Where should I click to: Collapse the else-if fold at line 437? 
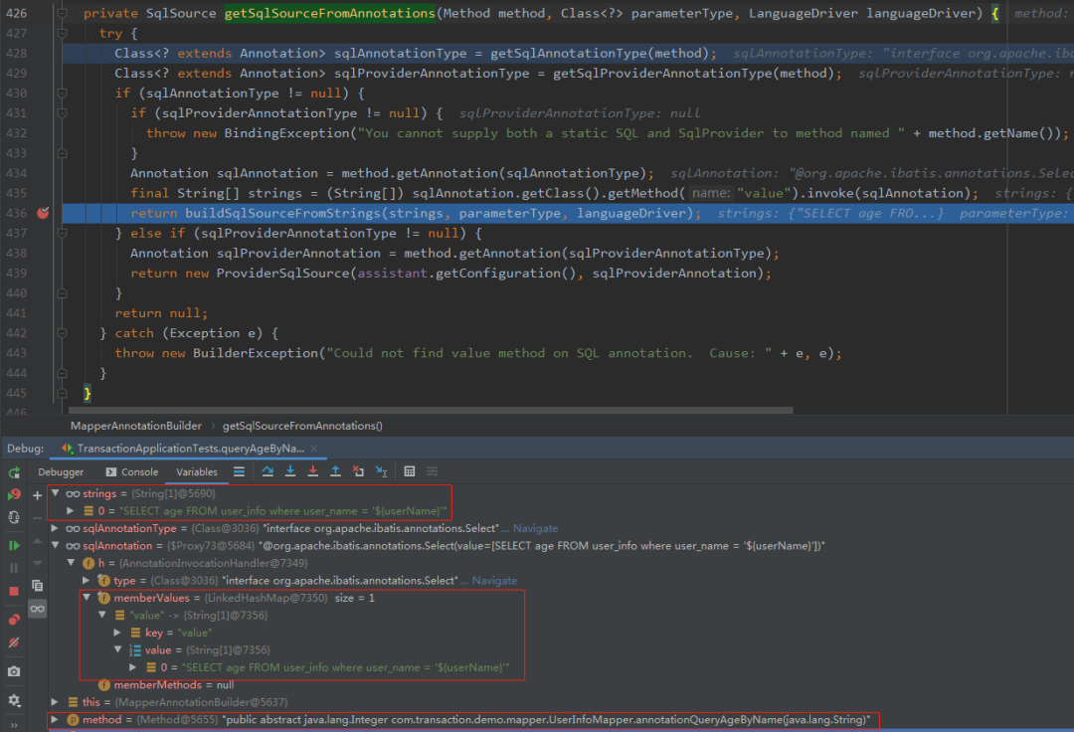pyautogui.click(x=62, y=233)
